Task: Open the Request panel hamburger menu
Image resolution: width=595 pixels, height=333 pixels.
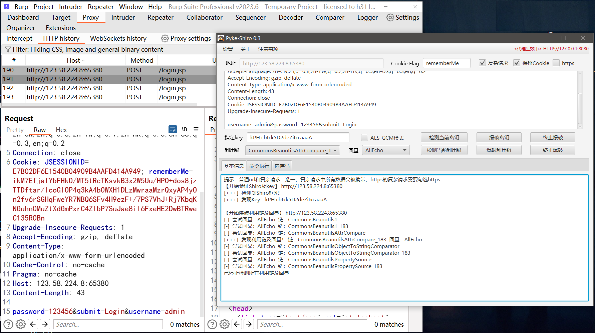Action: tap(196, 129)
